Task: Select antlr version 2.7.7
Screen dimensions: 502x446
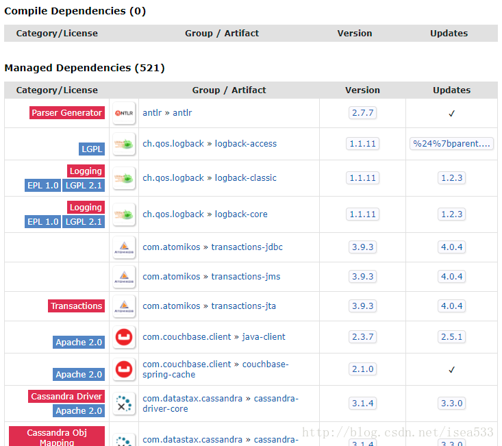Action: coord(362,113)
